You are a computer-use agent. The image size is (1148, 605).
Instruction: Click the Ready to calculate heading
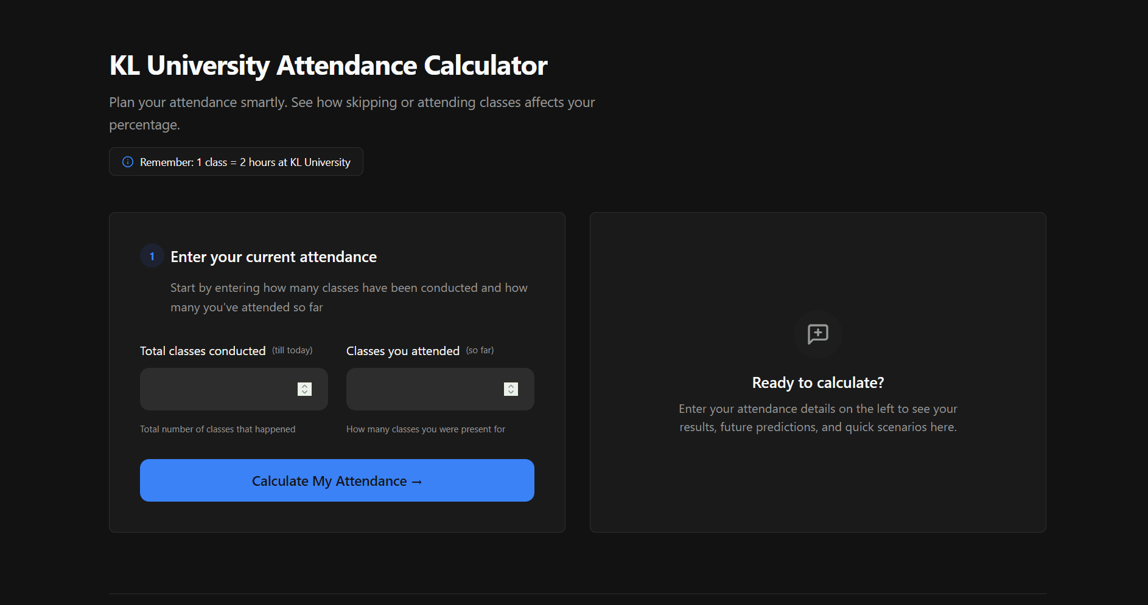click(817, 382)
